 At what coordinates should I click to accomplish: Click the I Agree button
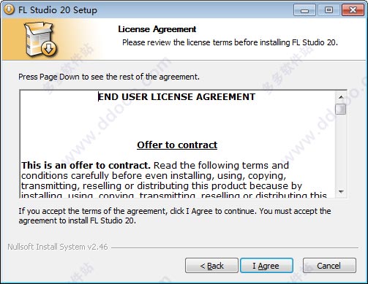[266, 266]
